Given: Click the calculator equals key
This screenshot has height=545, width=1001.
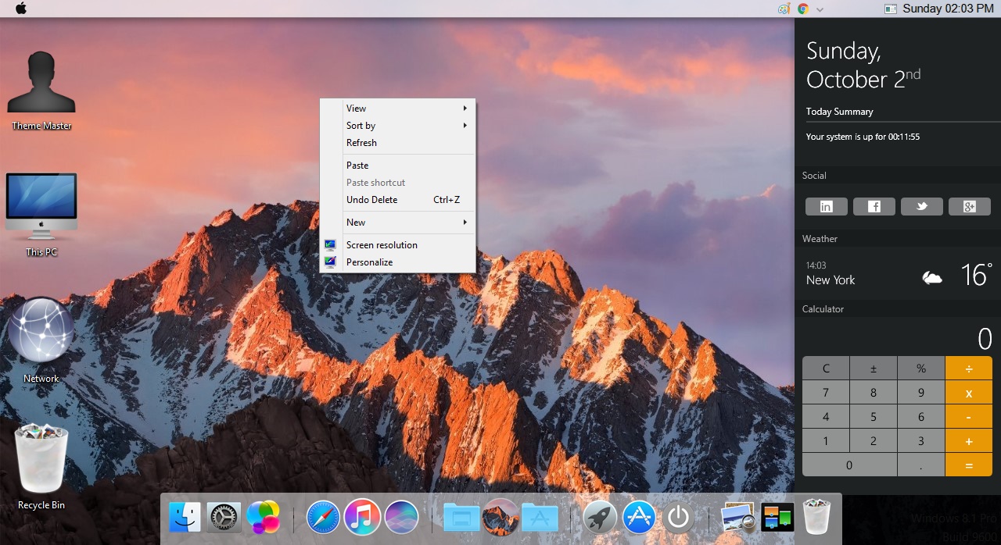Looking at the screenshot, I should click(969, 465).
